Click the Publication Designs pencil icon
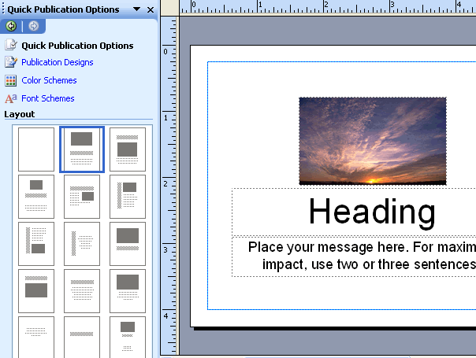 (x=11, y=62)
